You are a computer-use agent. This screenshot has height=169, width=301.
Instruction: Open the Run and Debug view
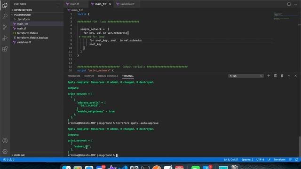tap(5, 38)
